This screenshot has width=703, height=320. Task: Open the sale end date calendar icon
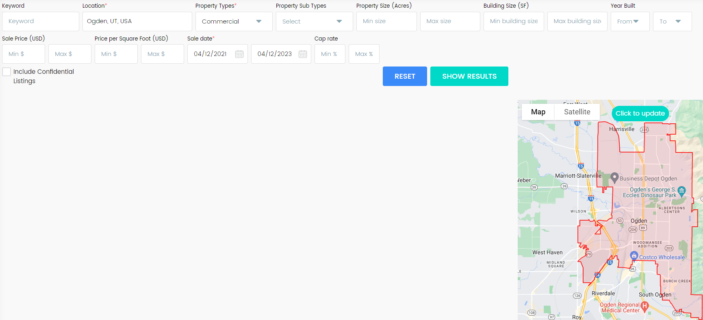tap(303, 54)
